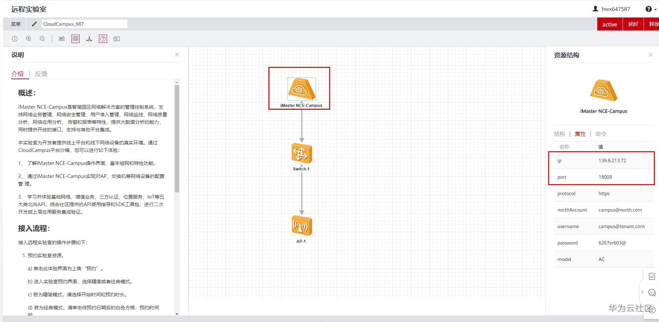This screenshot has height=322, width=659.
Task: Reset zoom to actual size in toolbar
Action: (15, 39)
